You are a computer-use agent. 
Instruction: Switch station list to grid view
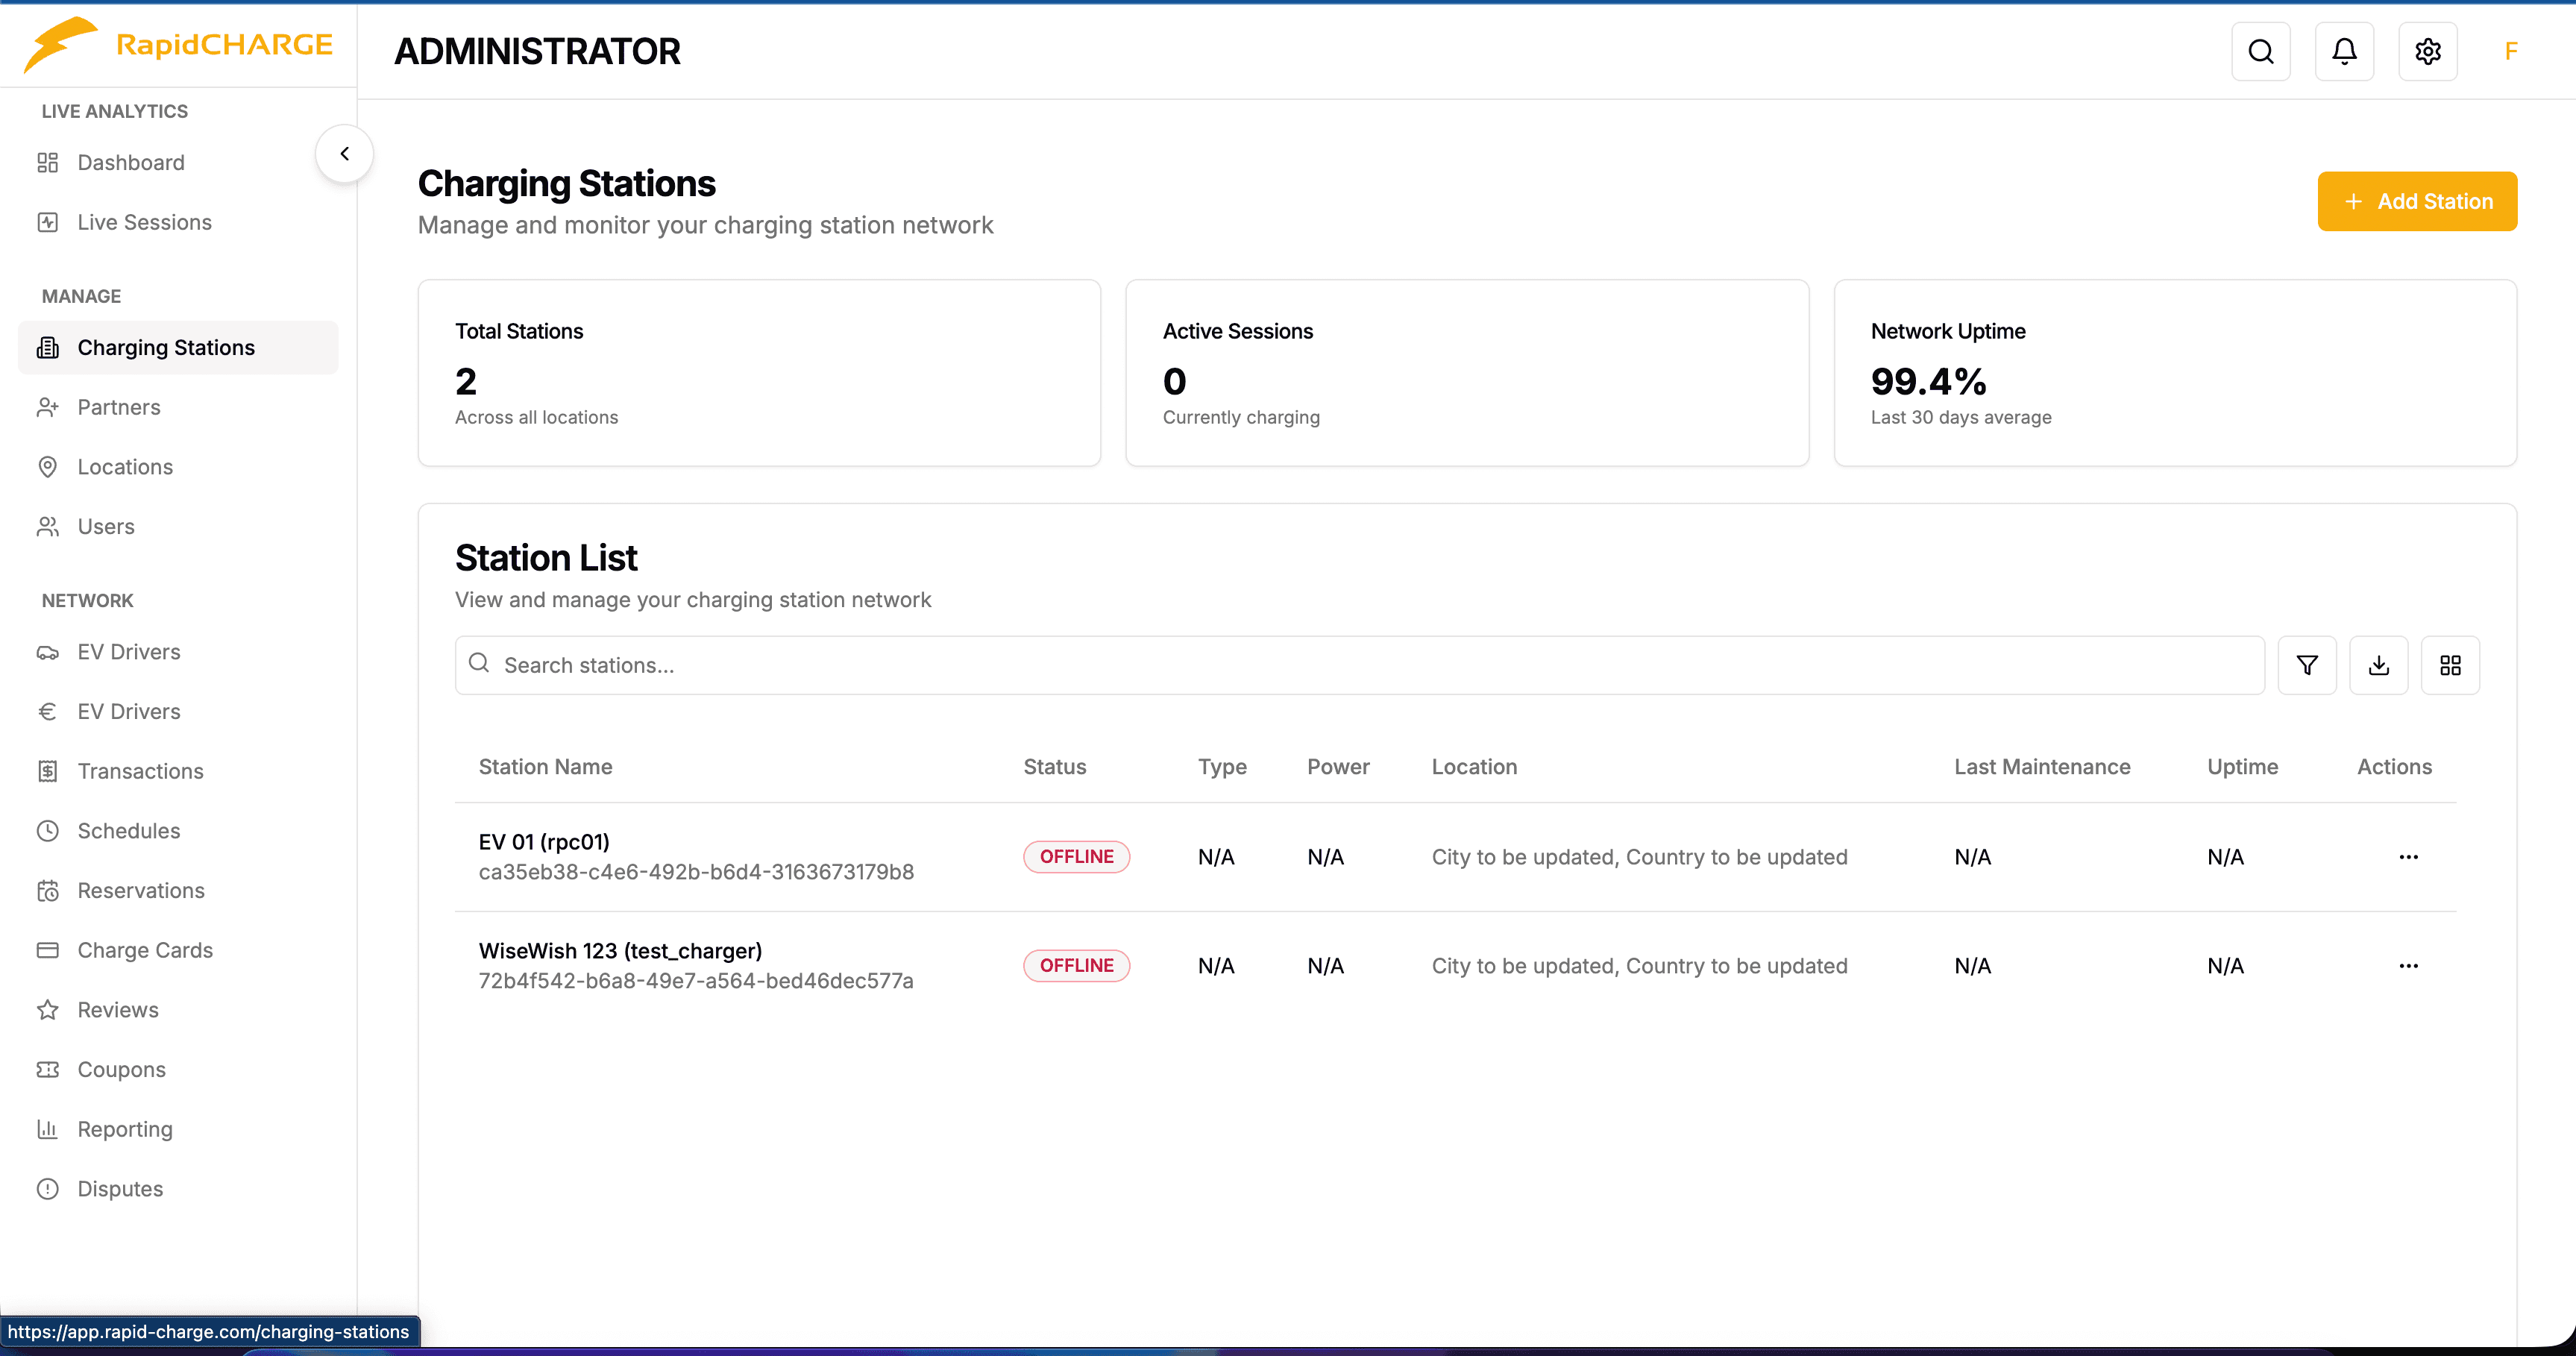pyautogui.click(x=2451, y=664)
